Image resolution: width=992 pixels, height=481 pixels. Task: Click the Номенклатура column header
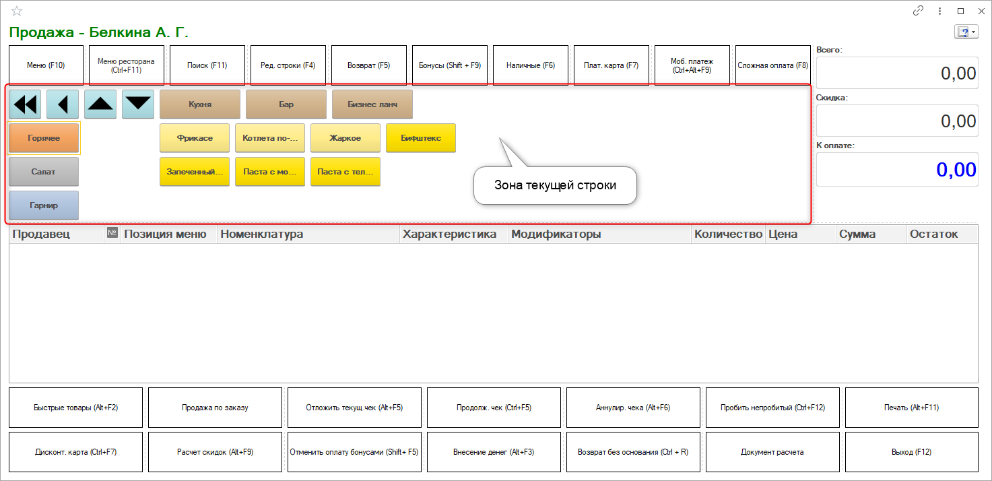pyautogui.click(x=308, y=234)
